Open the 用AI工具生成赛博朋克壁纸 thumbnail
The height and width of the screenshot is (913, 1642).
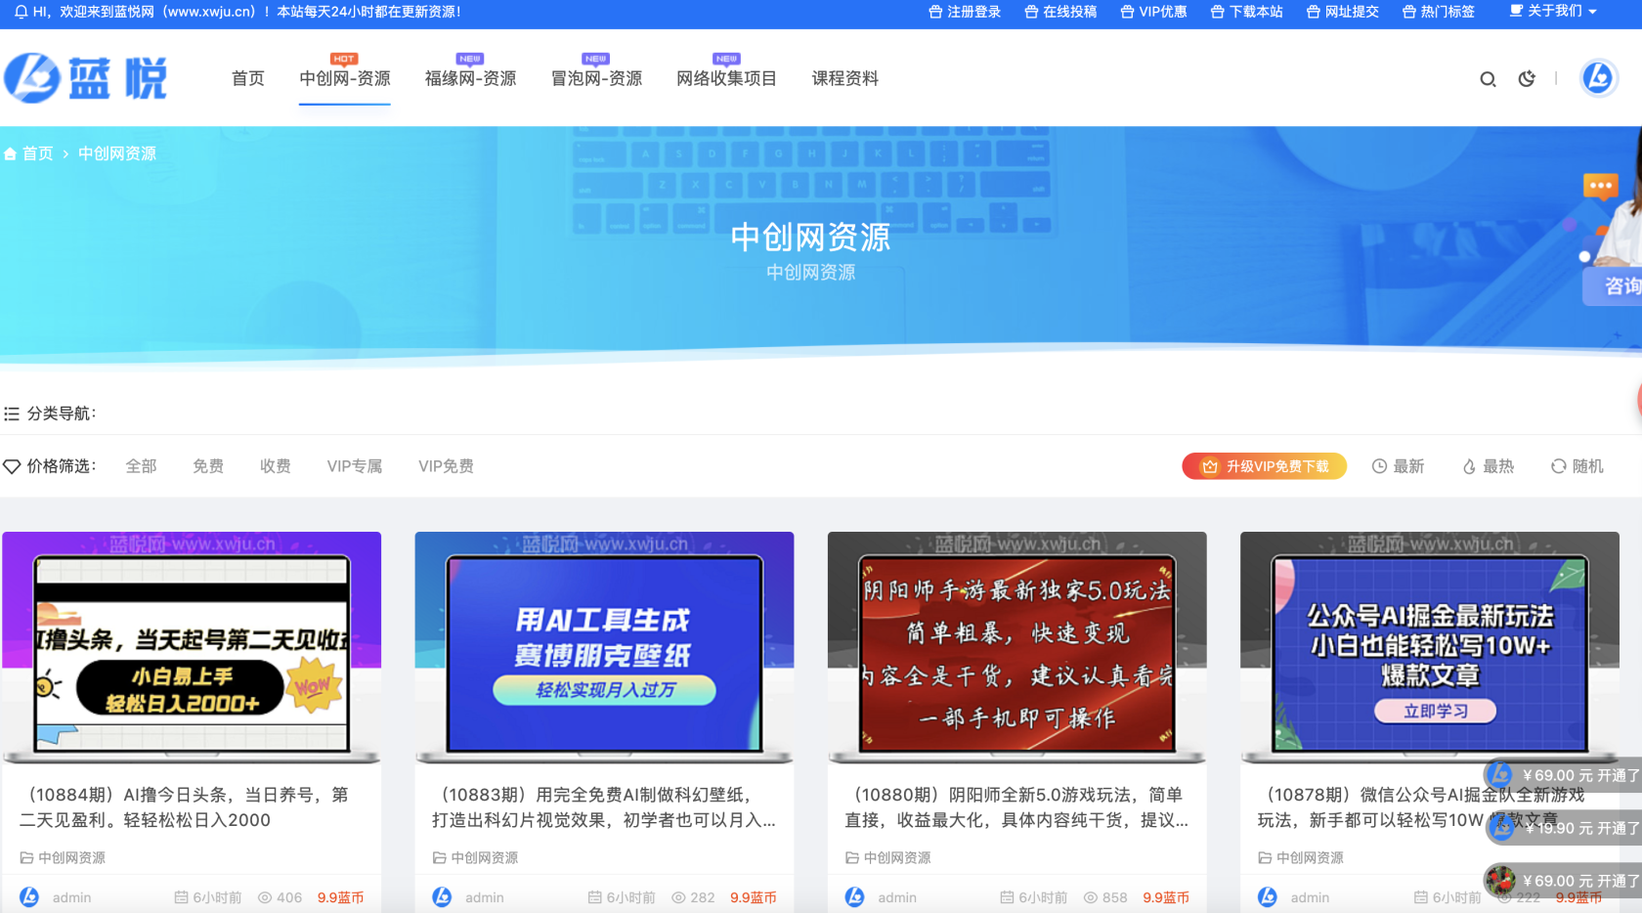click(x=604, y=649)
